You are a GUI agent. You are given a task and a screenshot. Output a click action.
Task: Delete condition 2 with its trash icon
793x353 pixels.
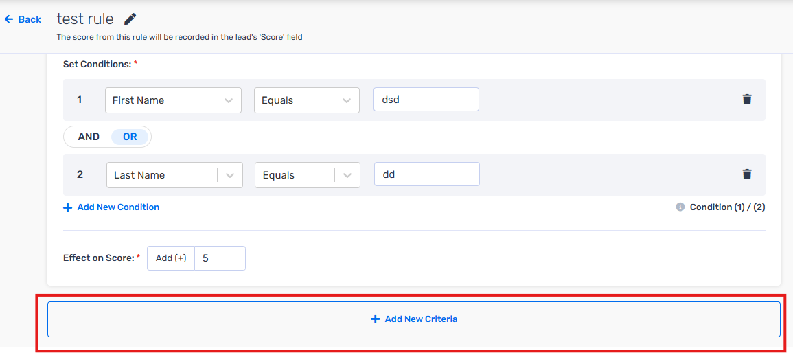pyautogui.click(x=746, y=174)
